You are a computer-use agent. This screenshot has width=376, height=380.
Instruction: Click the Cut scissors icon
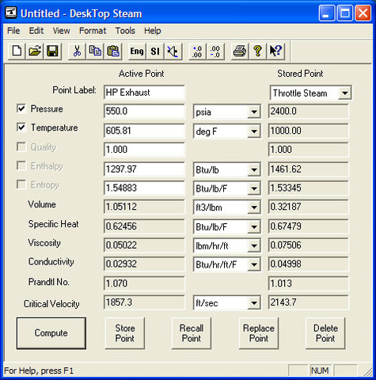pos(77,51)
